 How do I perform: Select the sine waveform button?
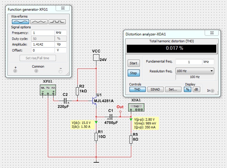pos(21,22)
